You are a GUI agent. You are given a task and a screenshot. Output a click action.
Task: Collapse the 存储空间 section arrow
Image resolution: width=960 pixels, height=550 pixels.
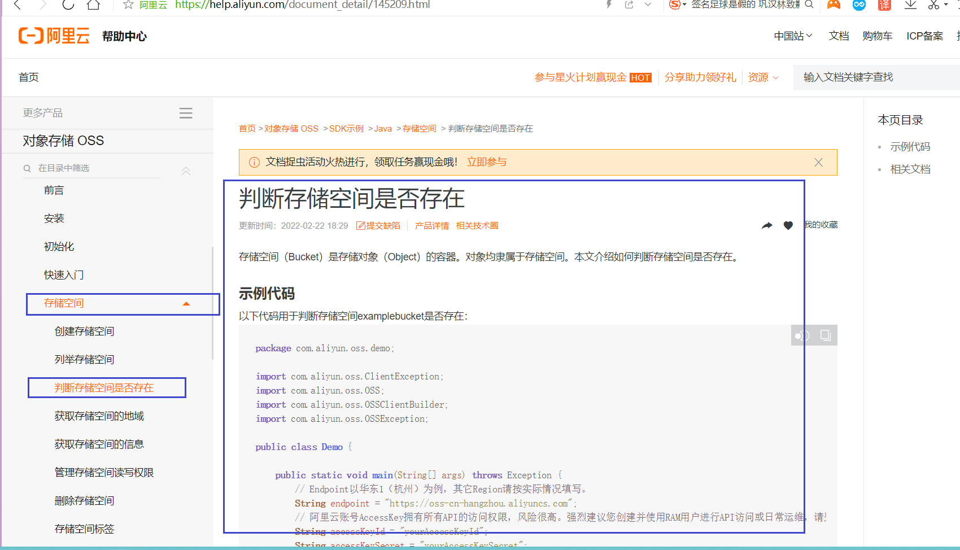186,304
